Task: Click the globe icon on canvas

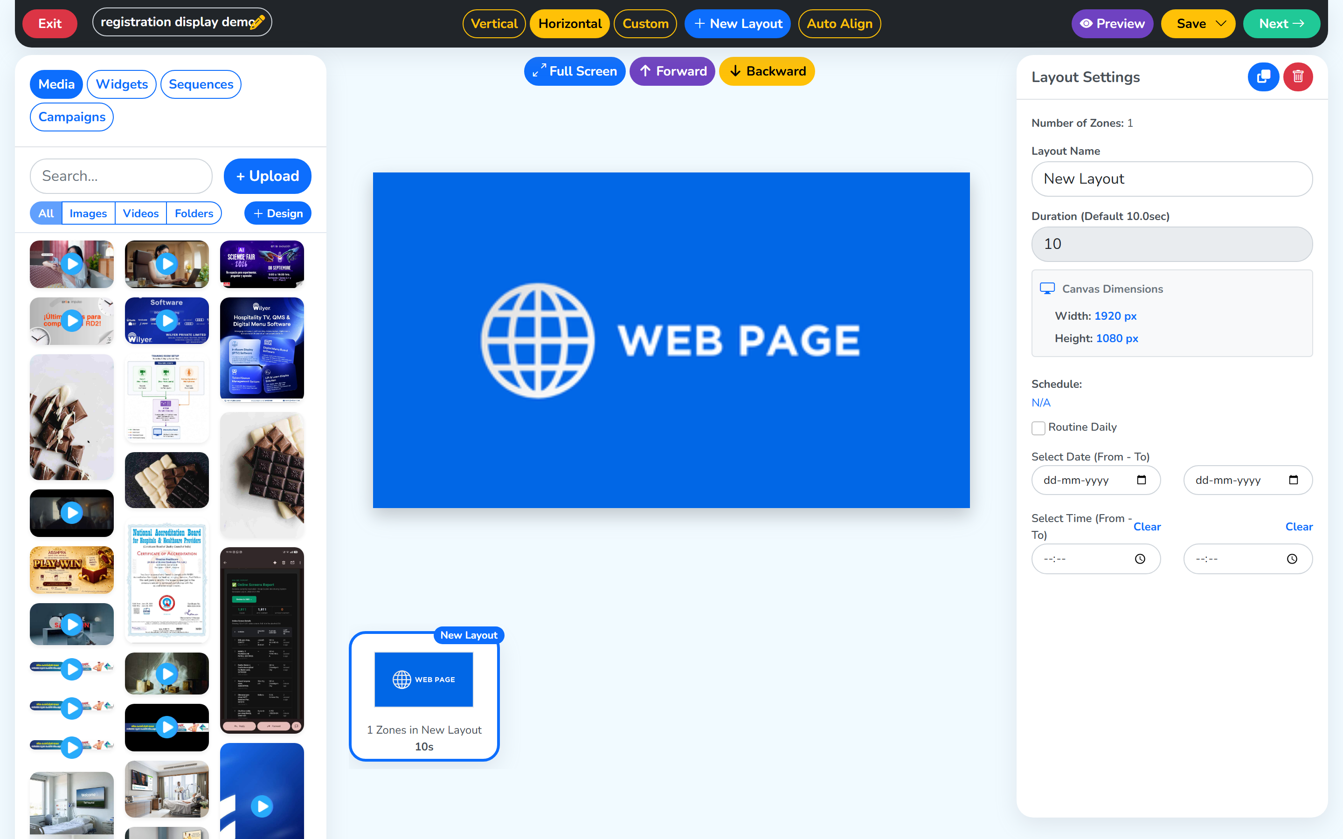Action: tap(537, 340)
